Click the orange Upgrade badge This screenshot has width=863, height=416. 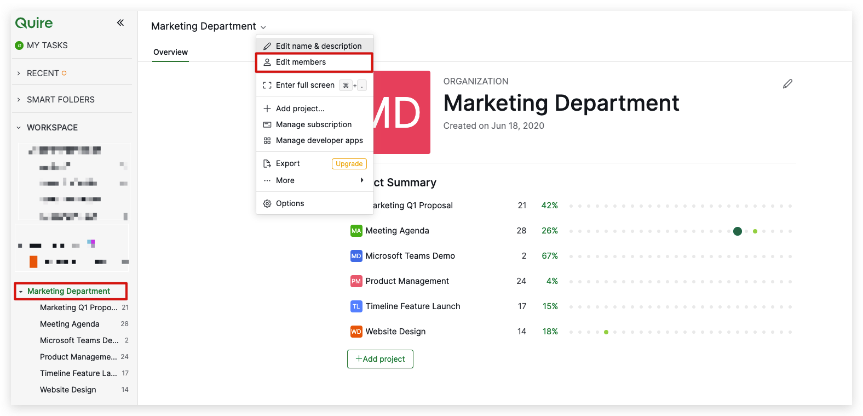pos(349,164)
